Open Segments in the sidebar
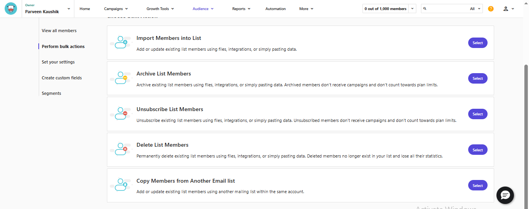This screenshot has width=529, height=209. click(x=52, y=93)
